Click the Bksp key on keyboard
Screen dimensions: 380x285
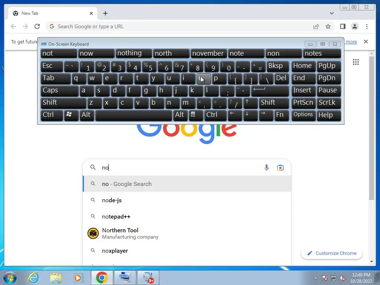coord(278,66)
